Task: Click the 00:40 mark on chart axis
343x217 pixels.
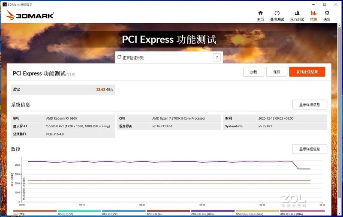Action: click(262, 205)
